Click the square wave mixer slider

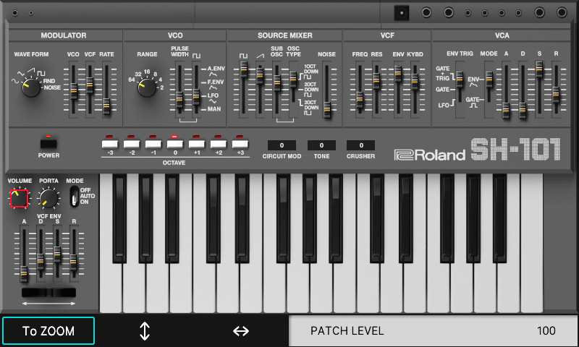(244, 69)
